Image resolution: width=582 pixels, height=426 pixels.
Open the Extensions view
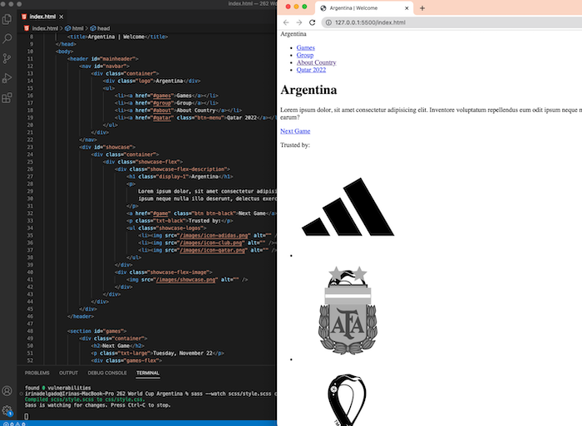click(7, 97)
